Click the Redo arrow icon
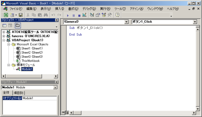This screenshot has width=202, height=117. (59, 15)
